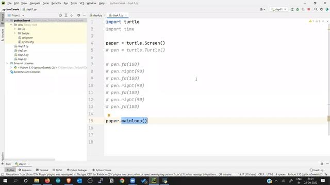Open the VCS menu

[82, 3]
